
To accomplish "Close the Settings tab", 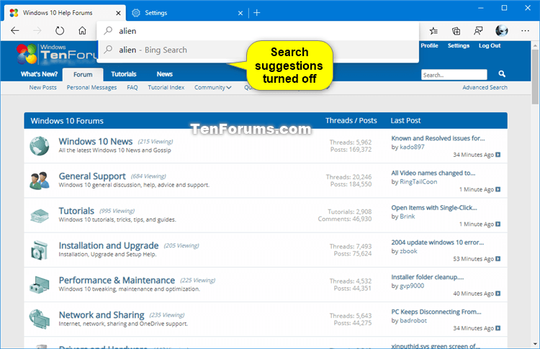I will click(x=240, y=13).
